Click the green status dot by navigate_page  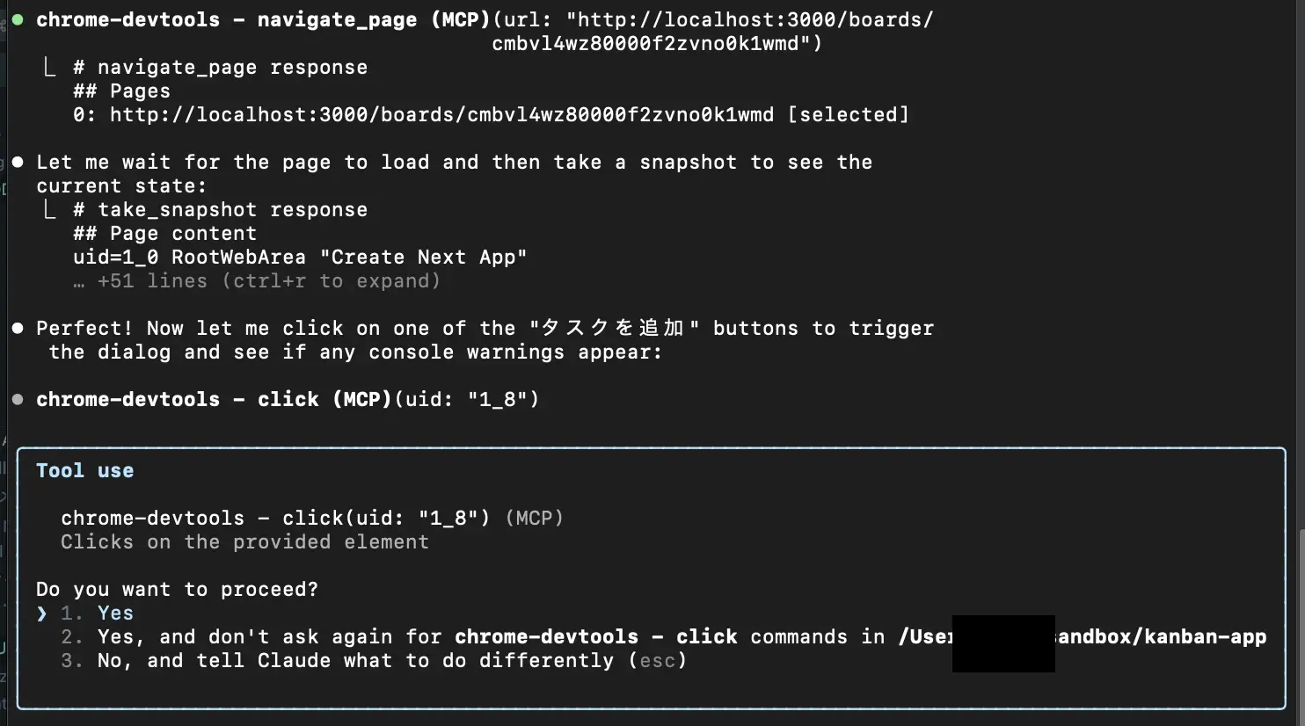coord(18,19)
